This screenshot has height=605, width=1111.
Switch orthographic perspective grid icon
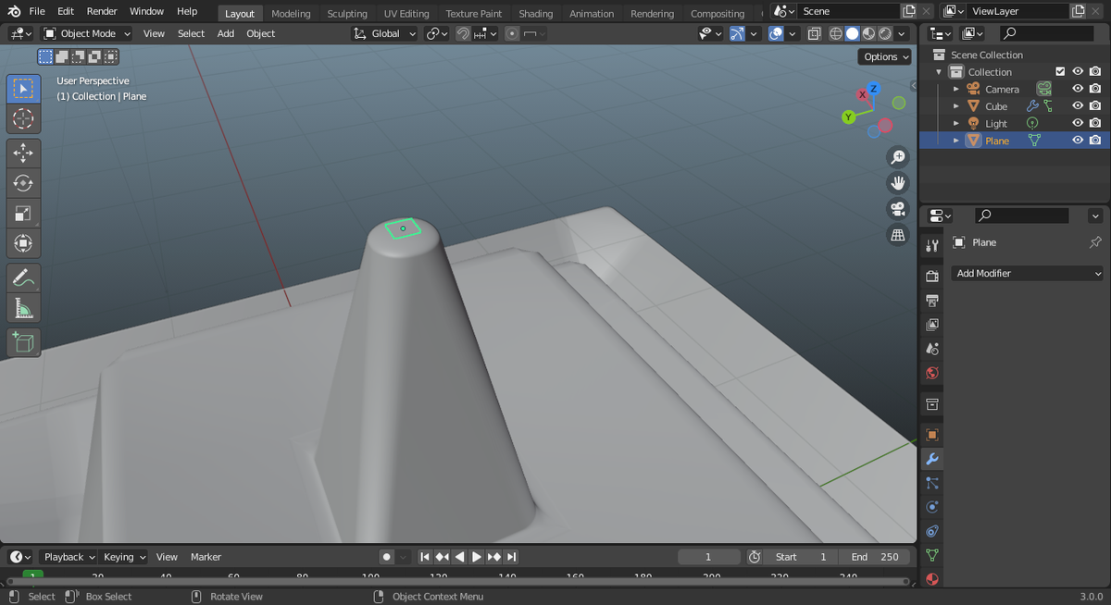[897, 235]
